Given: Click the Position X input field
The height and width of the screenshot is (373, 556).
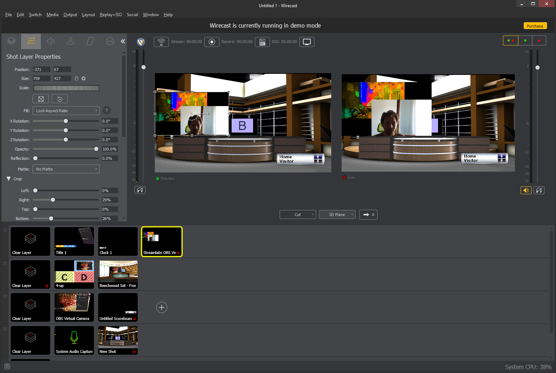Looking at the screenshot, I should (42, 70).
